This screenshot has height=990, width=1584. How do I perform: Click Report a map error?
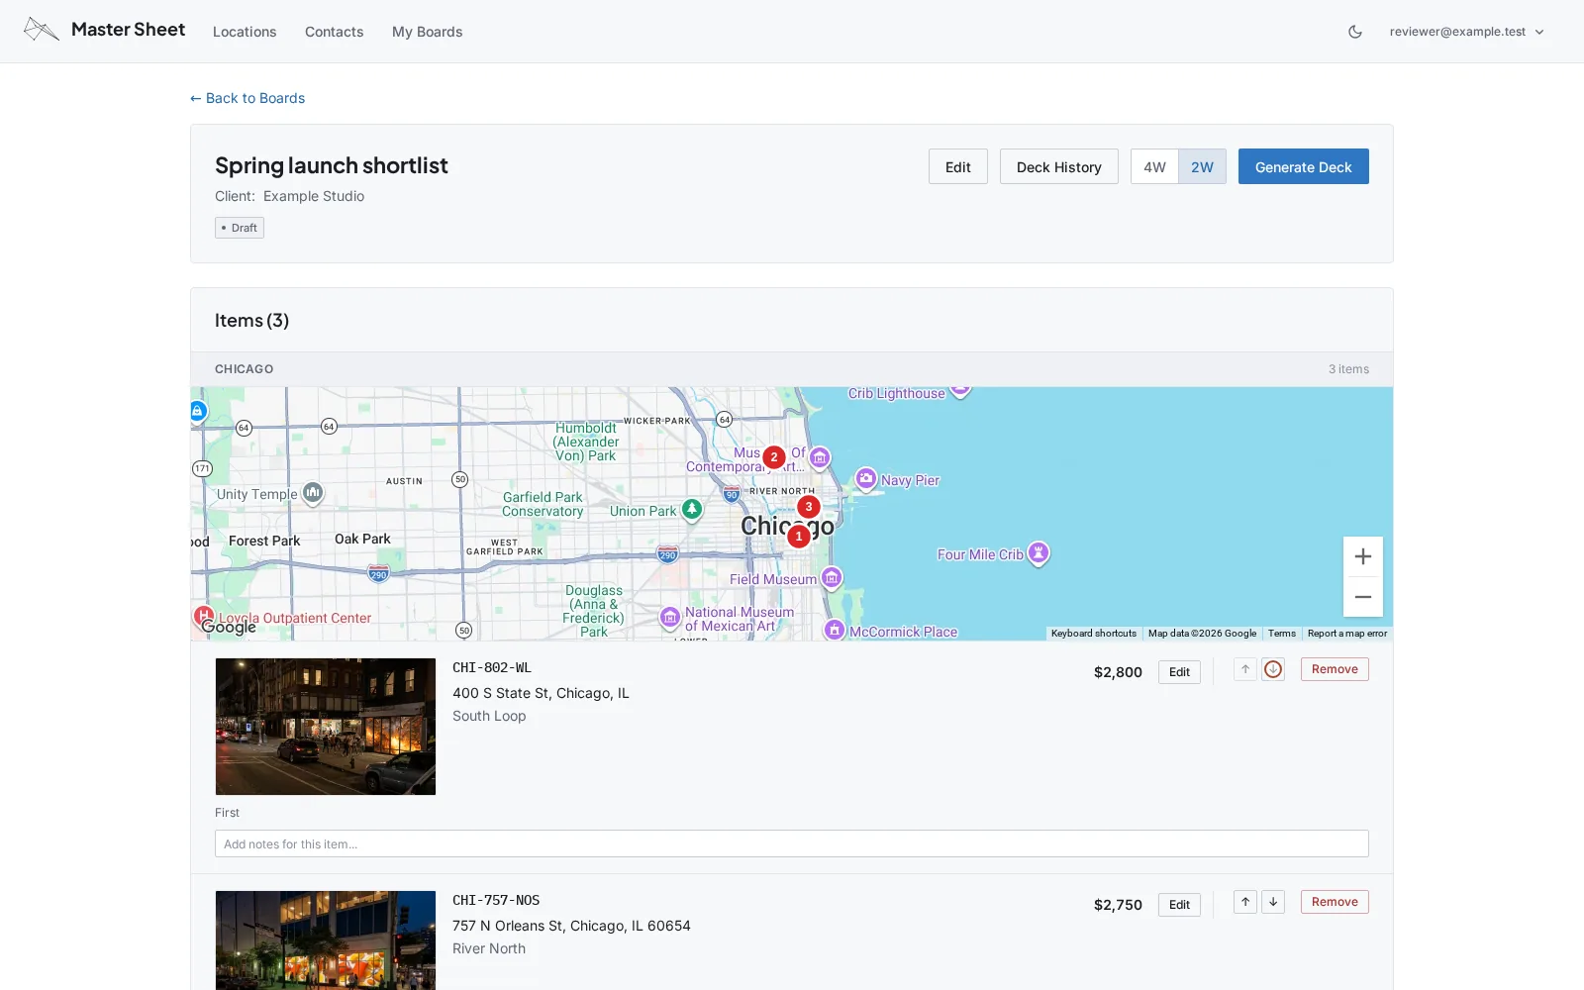point(1346,634)
